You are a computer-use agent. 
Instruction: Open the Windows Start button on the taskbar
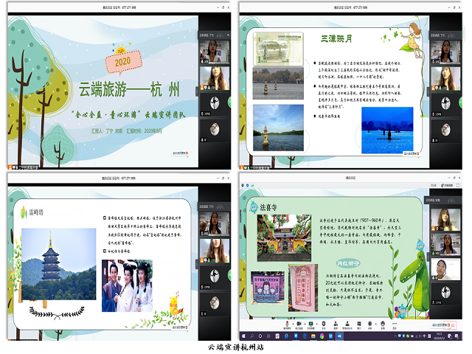(x=244, y=337)
